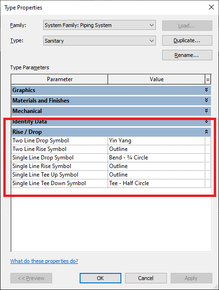Image resolution: width=219 pixels, height=290 pixels.
Task: Click the equals column header button
Action: point(208,80)
